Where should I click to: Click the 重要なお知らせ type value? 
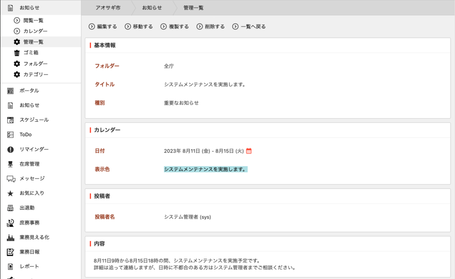pos(182,103)
